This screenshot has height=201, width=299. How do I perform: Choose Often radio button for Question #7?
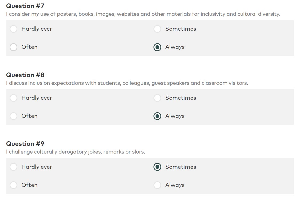tap(14, 47)
